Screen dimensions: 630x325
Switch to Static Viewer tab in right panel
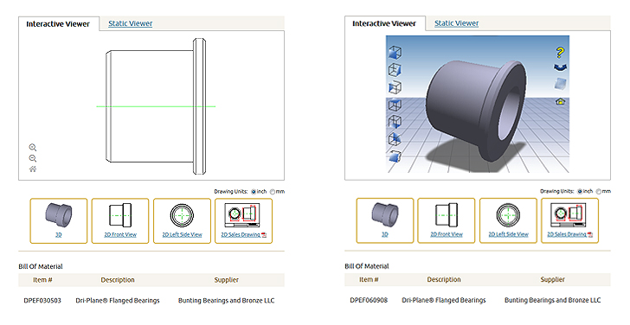coord(456,23)
